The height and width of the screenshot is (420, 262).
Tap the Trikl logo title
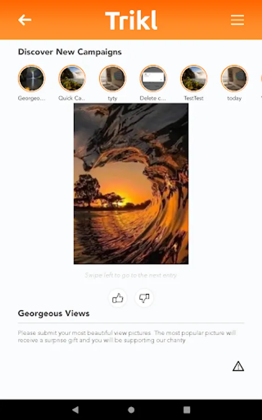point(131,20)
